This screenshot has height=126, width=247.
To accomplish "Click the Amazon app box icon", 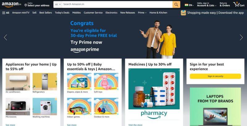I will pyautogui.click(x=183, y=13).
